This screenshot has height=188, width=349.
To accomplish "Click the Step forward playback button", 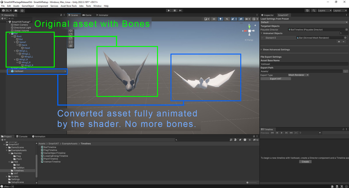I will (180, 10).
